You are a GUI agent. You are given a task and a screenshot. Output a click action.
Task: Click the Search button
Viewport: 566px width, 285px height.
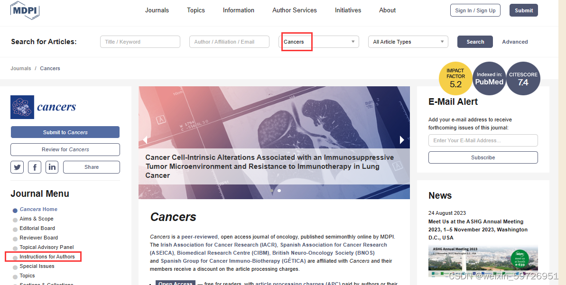coord(475,42)
